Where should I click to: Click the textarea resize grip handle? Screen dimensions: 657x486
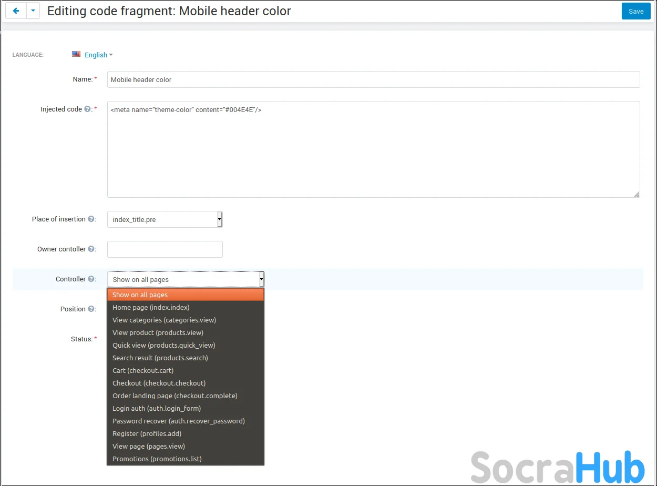[x=637, y=194]
